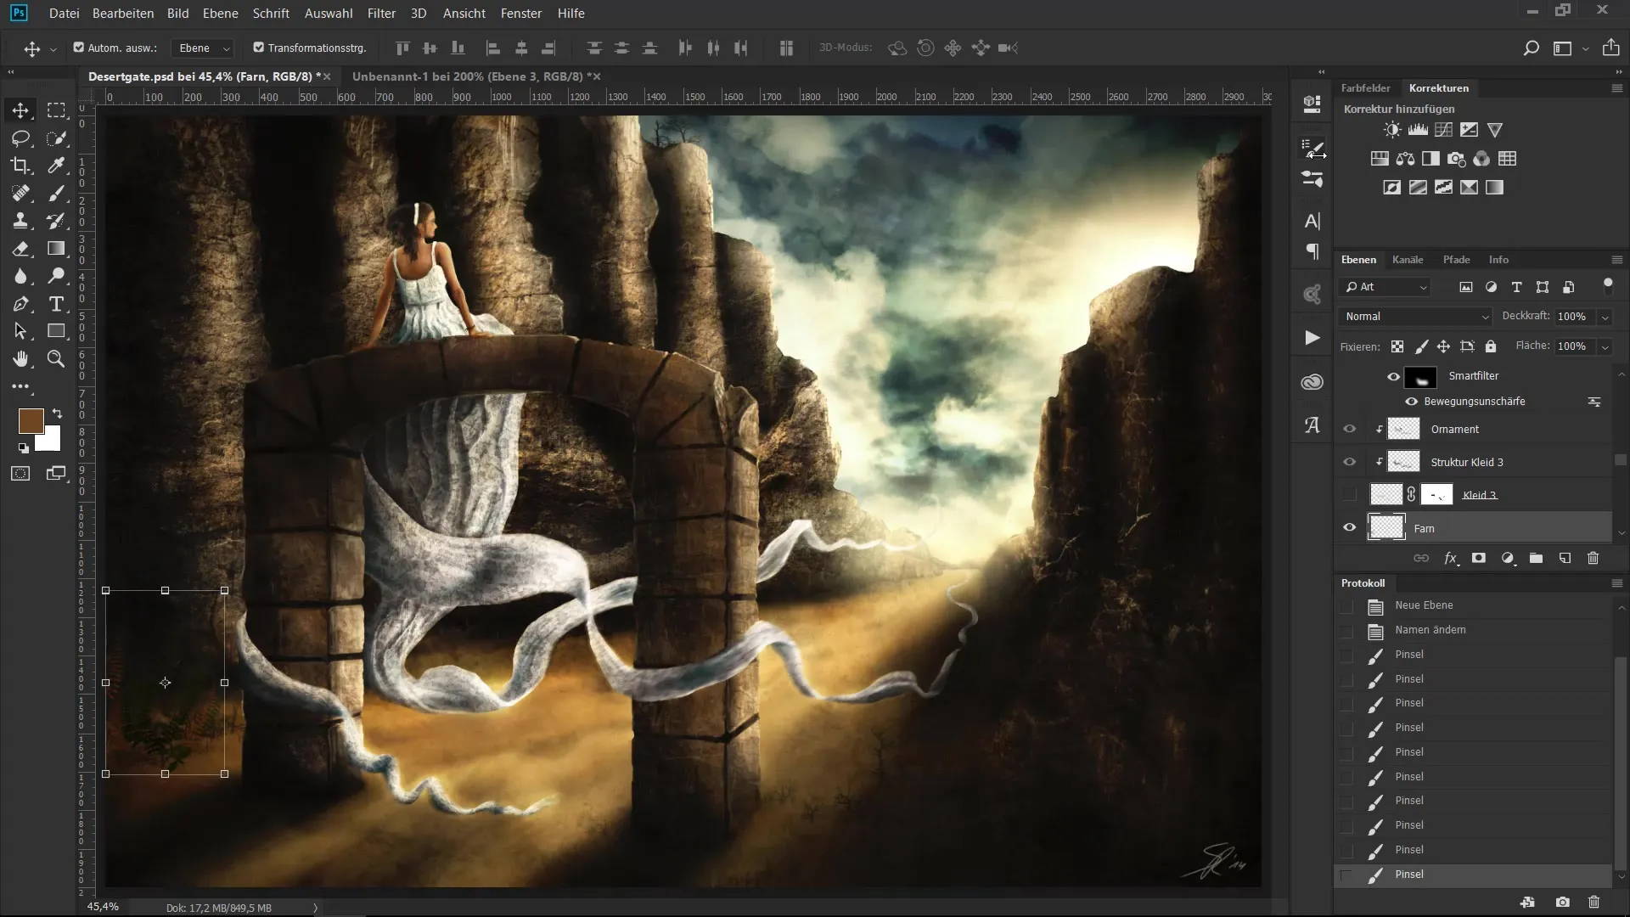Select the Gradient tool
Screen dimensions: 1630x917
coord(56,249)
